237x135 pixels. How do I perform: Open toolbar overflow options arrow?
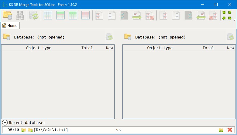pyautogui.click(x=235, y=20)
